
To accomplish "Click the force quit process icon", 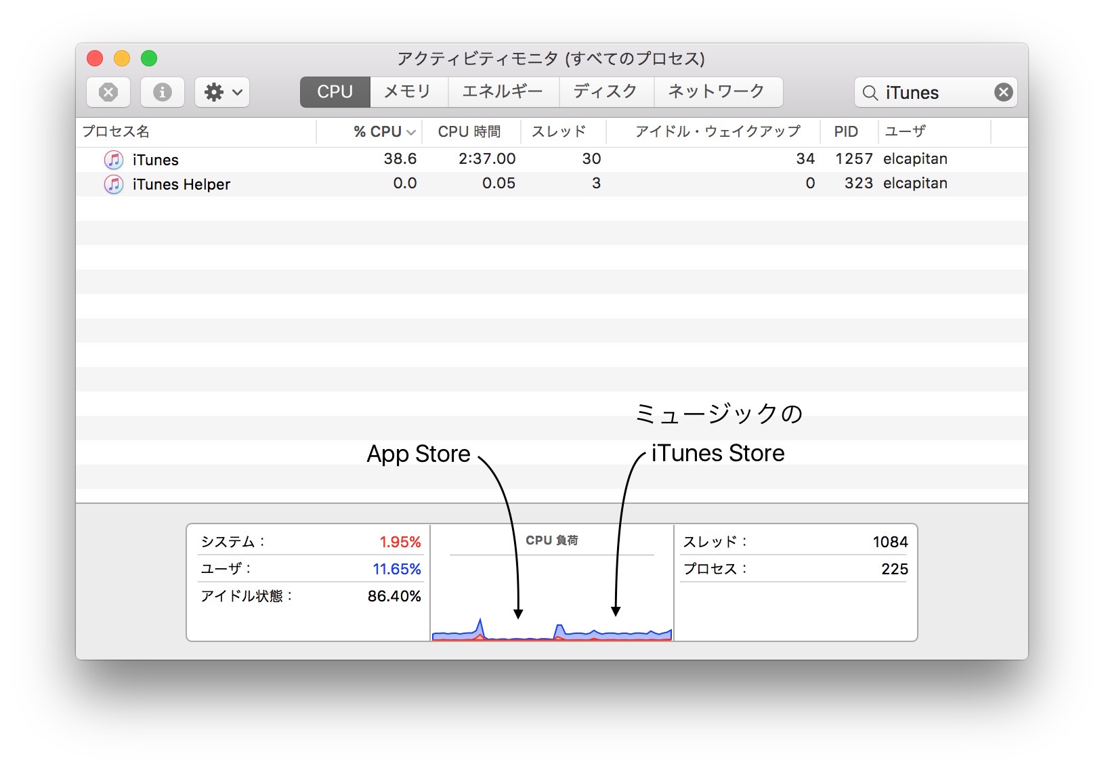I will click(x=108, y=92).
